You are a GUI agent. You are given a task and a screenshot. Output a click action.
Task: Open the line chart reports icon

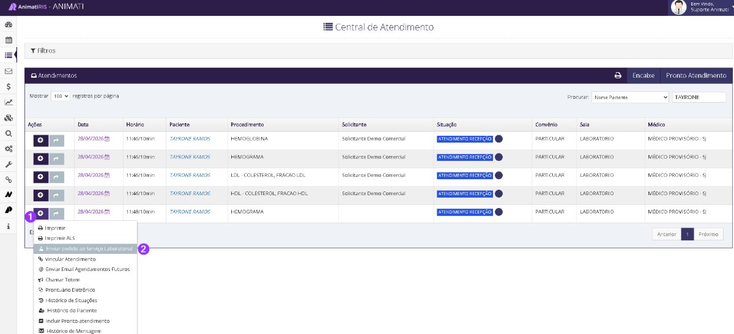point(9,102)
